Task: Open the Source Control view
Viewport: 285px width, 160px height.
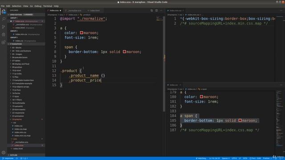Action: [x=4, y=27]
